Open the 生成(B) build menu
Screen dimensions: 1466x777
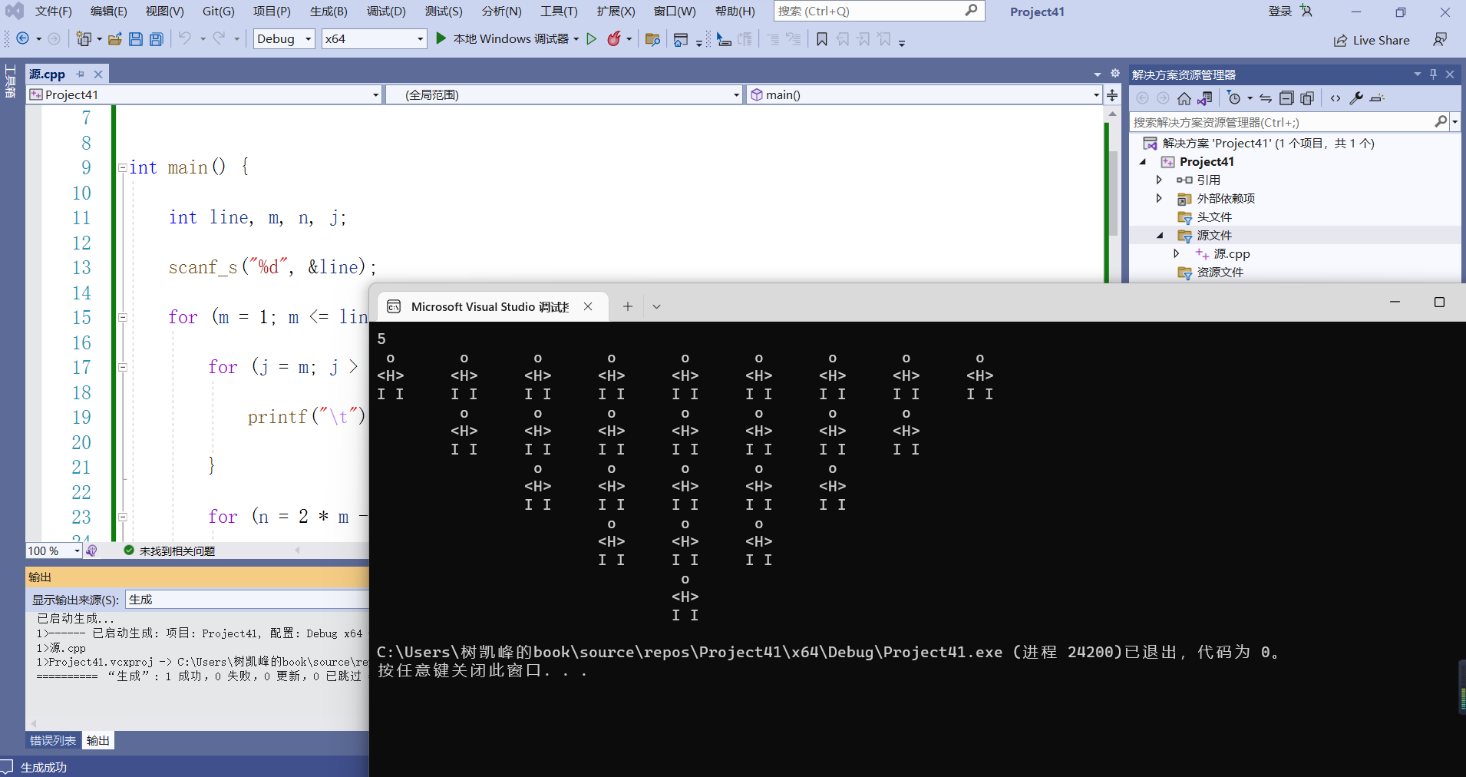click(329, 12)
